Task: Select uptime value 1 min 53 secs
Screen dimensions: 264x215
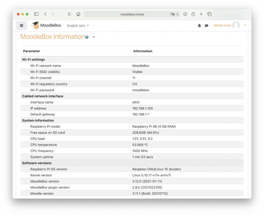Action: click(143, 157)
